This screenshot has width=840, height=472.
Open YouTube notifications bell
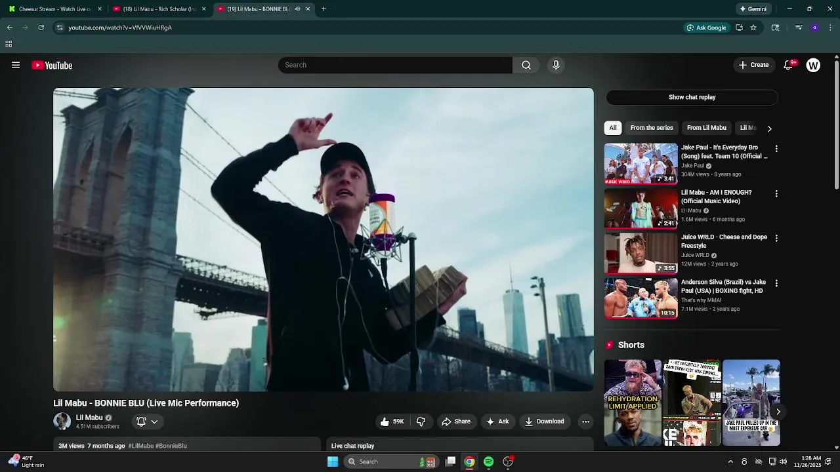tap(789, 65)
